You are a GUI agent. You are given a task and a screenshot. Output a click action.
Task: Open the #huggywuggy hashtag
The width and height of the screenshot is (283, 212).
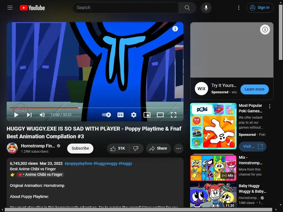tap(105, 163)
